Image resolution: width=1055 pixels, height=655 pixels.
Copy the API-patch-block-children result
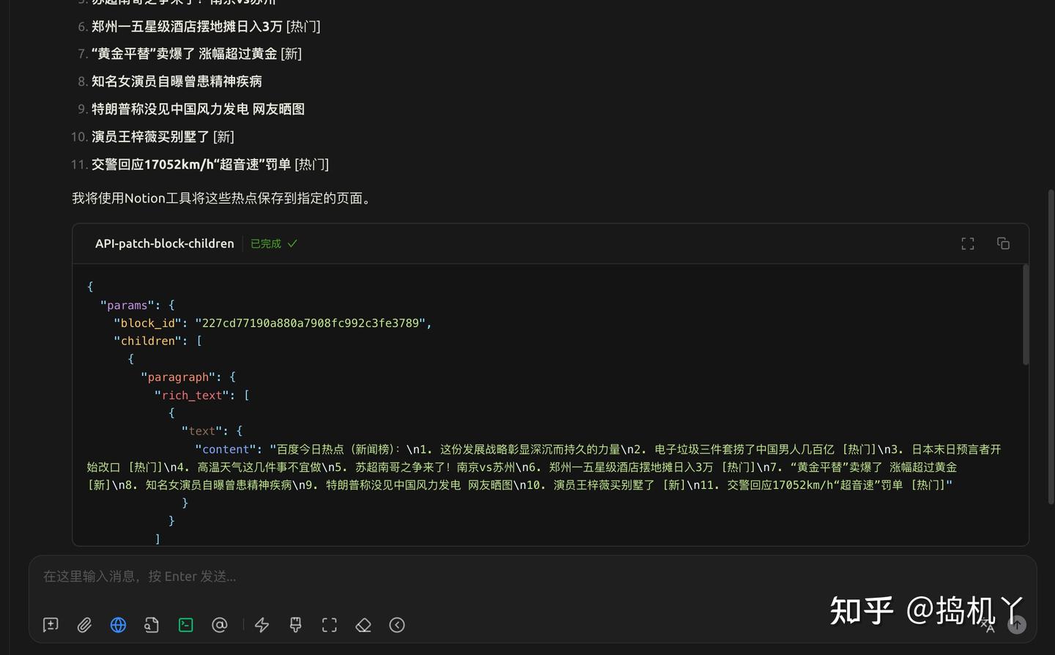click(x=1004, y=243)
